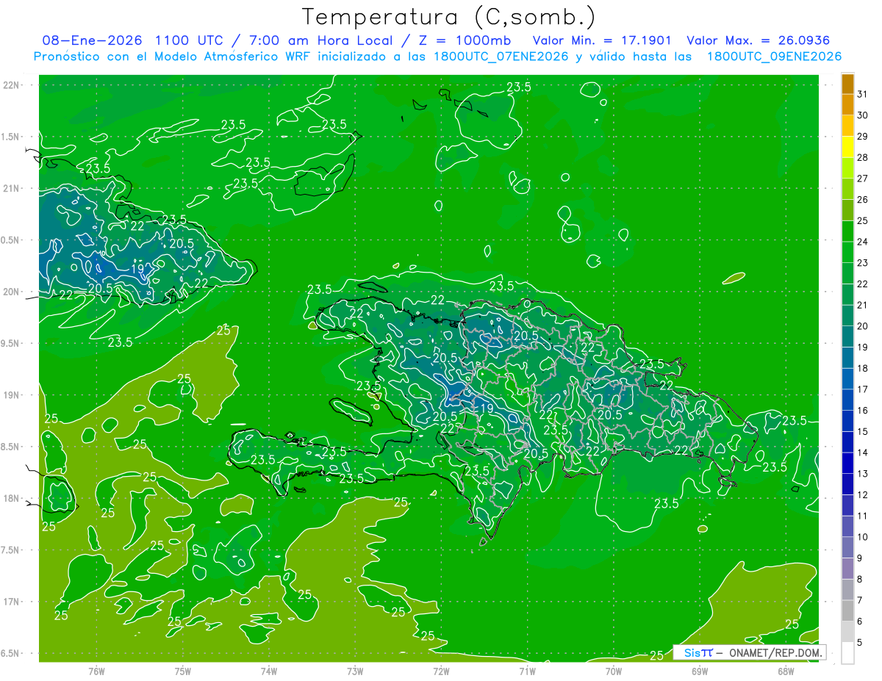Screen dimensions: 882x681
Task: Click the "1100 UTC" time text
Action: (190, 40)
